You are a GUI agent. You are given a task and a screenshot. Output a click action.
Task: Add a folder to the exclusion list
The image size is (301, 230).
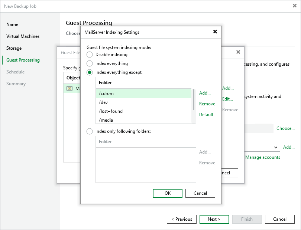click(204, 93)
